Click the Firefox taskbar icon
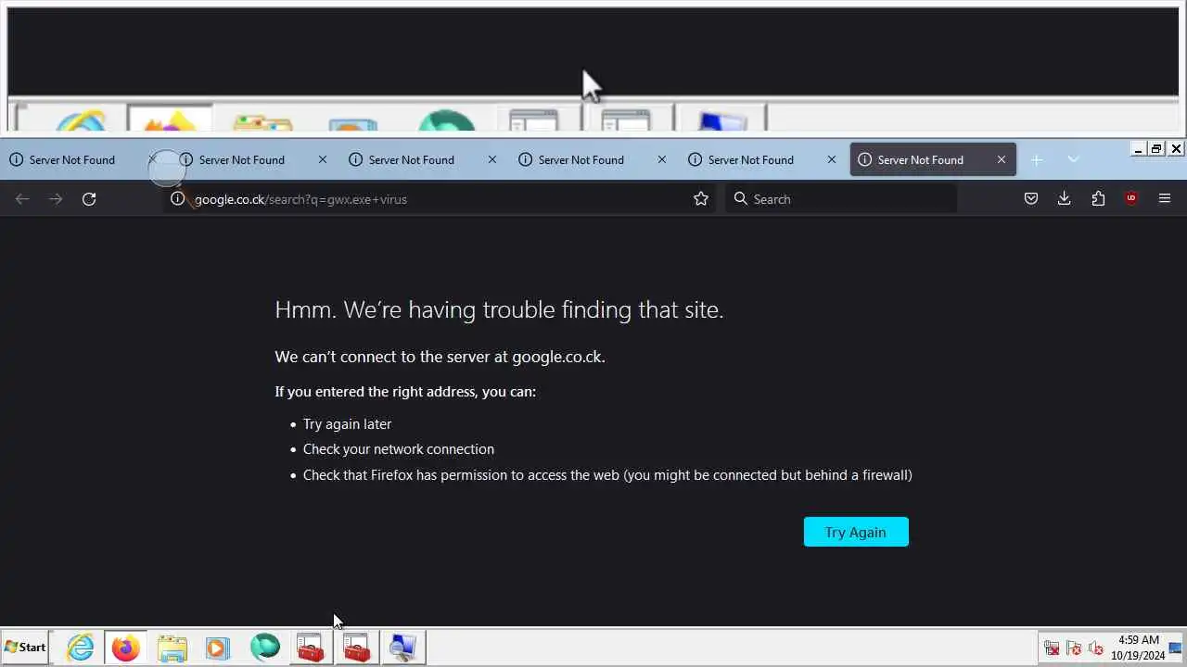Image resolution: width=1187 pixels, height=667 pixels. pyautogui.click(x=125, y=647)
